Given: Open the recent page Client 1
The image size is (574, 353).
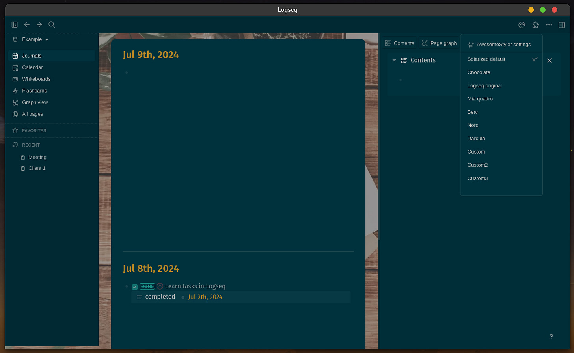Looking at the screenshot, I should [x=37, y=168].
